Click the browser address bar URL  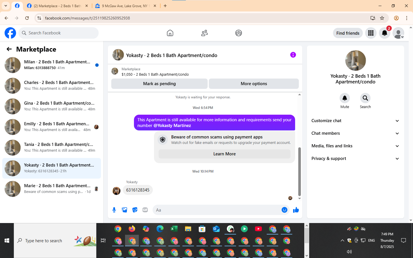pyautogui.click(x=87, y=18)
